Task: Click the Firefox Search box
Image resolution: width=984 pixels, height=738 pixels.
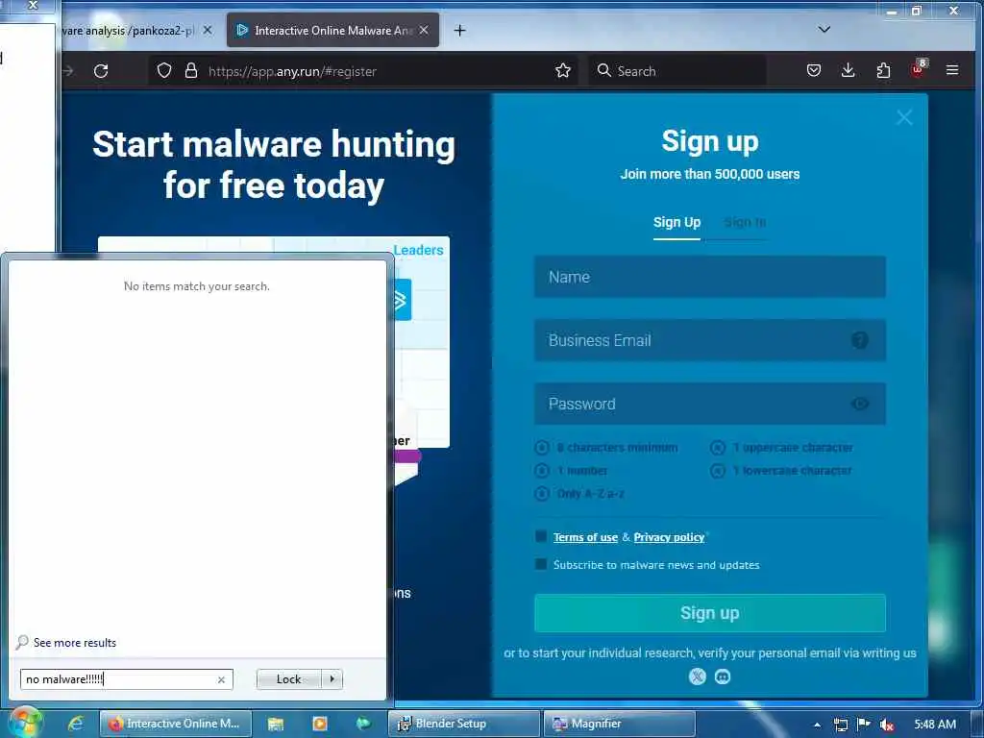Action: pyautogui.click(x=677, y=71)
